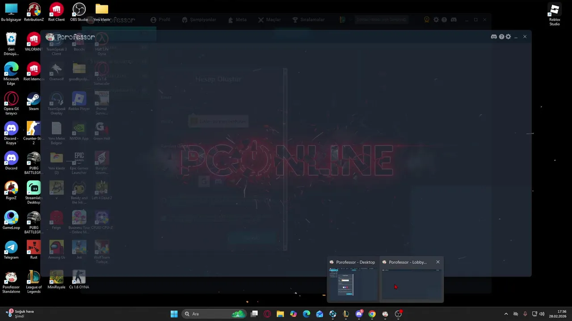Viewport: 572px width, 321px height.
Task: Launch Opera GX from the taskbar
Action: [x=267, y=314]
